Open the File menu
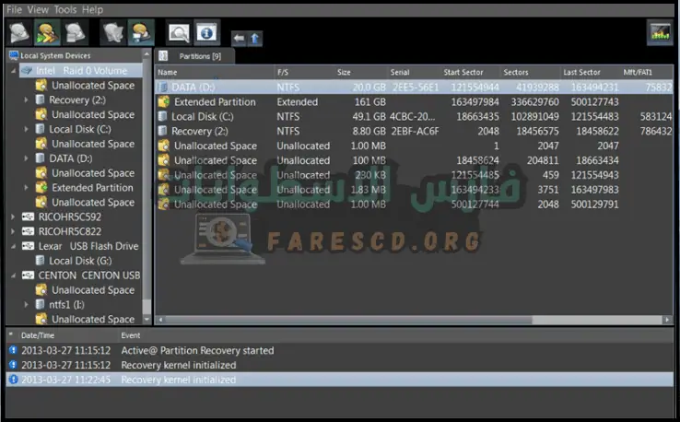The height and width of the screenshot is (422, 680). (14, 9)
